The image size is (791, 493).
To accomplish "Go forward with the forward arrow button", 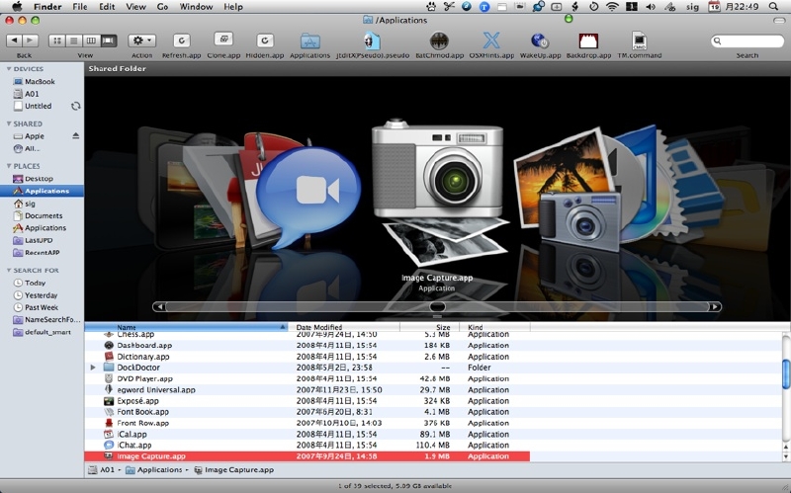I will pyautogui.click(x=31, y=41).
